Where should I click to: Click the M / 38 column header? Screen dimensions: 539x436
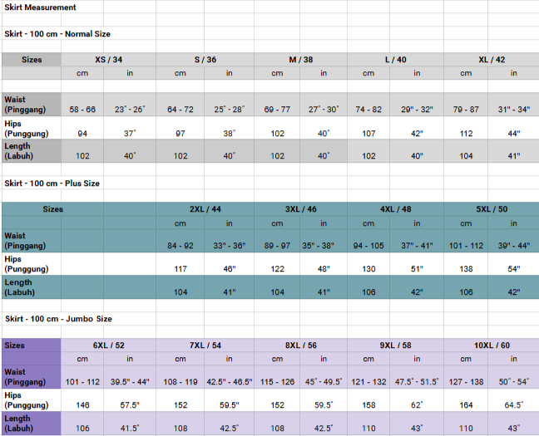(300, 60)
